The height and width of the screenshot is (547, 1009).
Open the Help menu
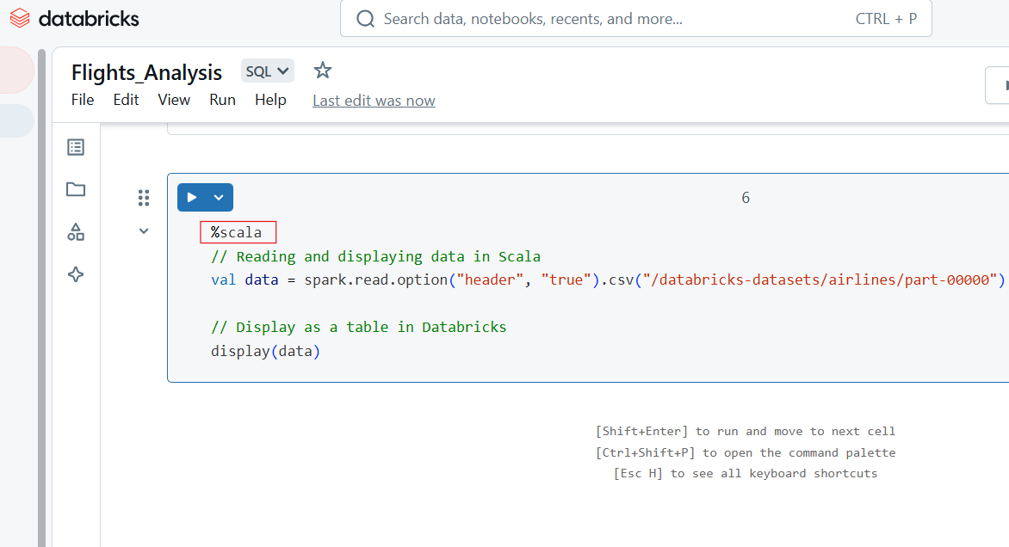click(270, 100)
